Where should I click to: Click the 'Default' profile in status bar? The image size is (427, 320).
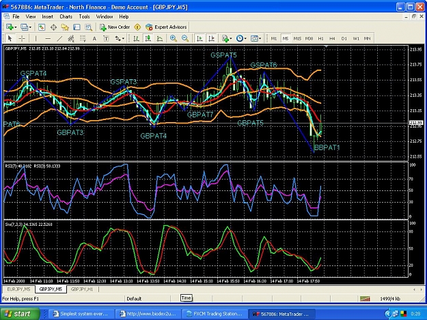134,299
